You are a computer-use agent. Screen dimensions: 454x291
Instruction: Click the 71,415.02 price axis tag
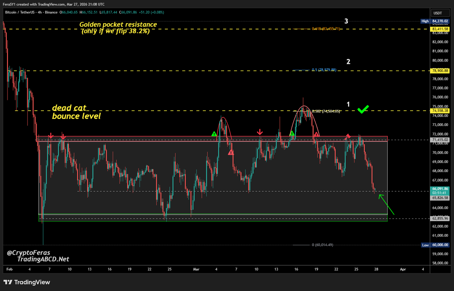click(x=441, y=140)
